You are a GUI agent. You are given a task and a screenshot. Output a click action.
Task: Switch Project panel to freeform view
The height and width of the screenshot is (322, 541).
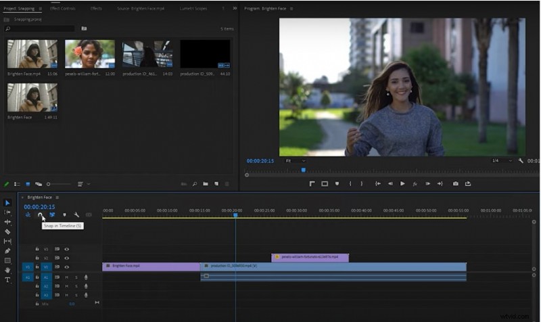coord(39,184)
